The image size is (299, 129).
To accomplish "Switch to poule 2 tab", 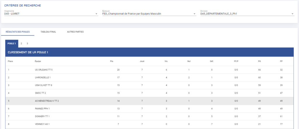I will point(21,44).
